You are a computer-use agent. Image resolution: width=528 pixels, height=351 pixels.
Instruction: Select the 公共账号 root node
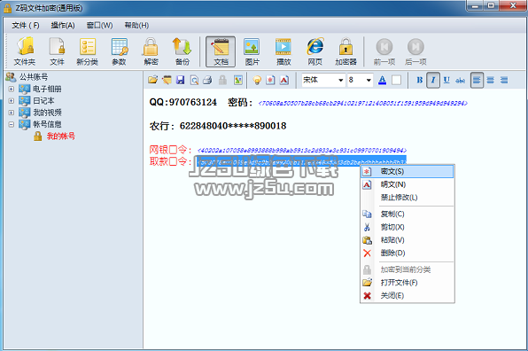(x=34, y=77)
